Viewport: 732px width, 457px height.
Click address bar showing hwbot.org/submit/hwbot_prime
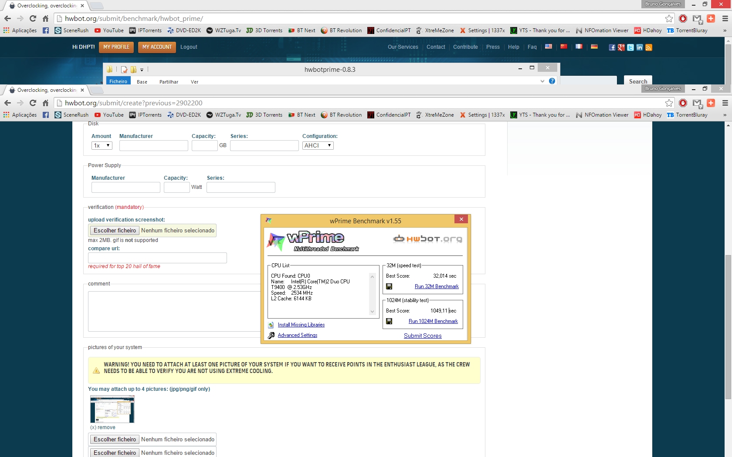(x=364, y=18)
